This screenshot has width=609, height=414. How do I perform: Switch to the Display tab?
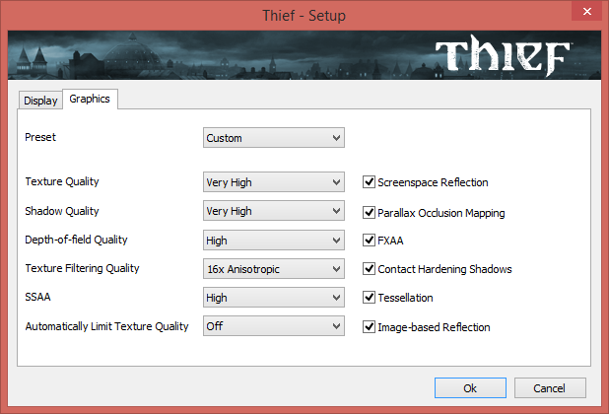coord(40,101)
